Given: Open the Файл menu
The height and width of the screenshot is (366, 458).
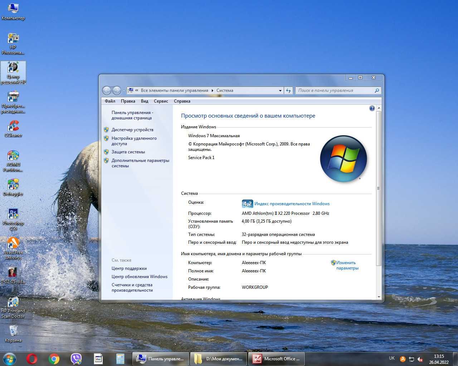Looking at the screenshot, I should [x=110, y=101].
